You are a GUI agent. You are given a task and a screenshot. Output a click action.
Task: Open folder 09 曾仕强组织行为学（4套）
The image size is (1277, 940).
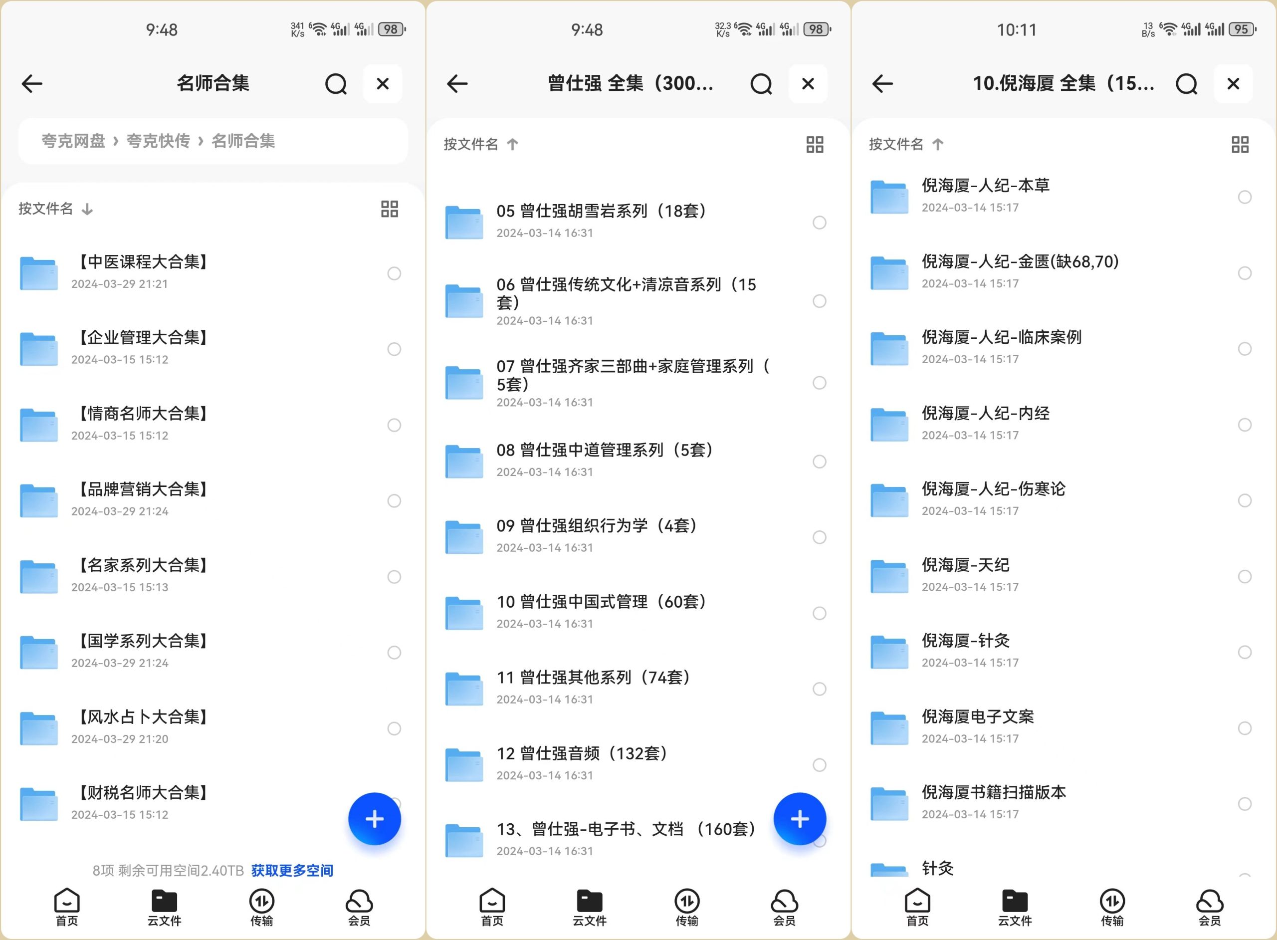pos(637,536)
